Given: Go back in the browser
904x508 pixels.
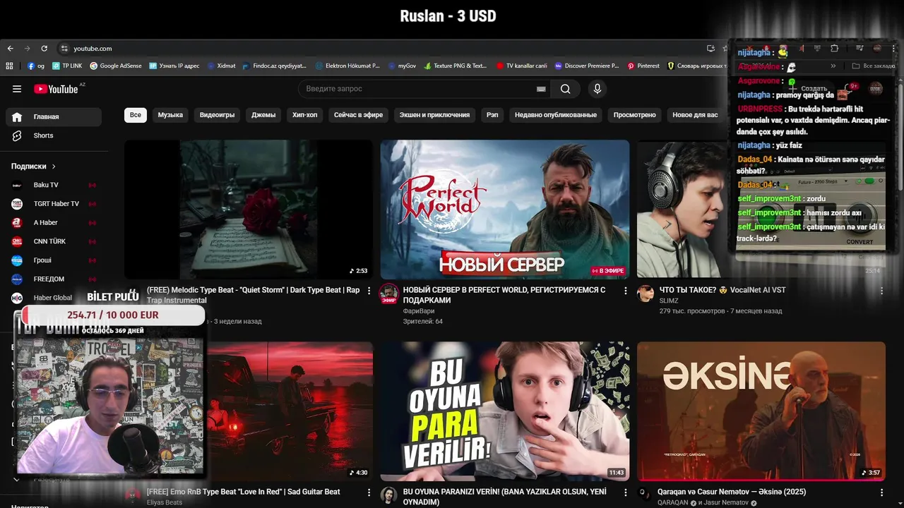Looking at the screenshot, I should click(x=10, y=49).
